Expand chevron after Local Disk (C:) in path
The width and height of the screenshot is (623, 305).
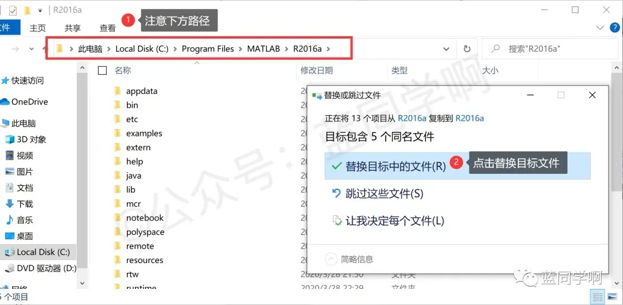click(x=175, y=49)
